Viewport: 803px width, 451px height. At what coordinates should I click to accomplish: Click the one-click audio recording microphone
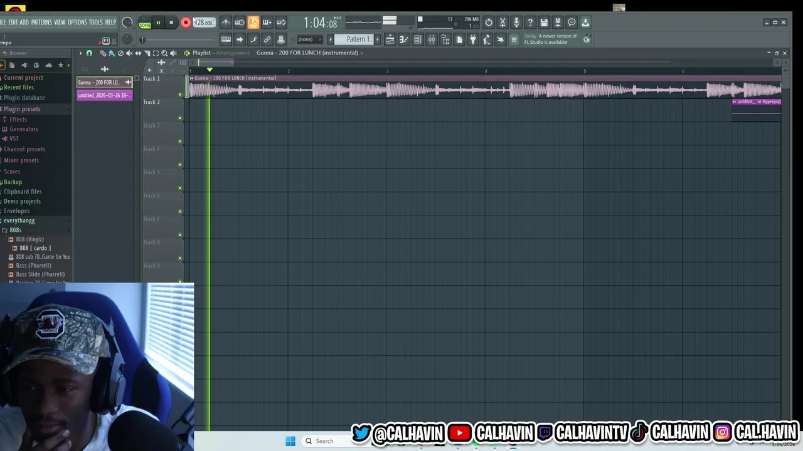[516, 23]
